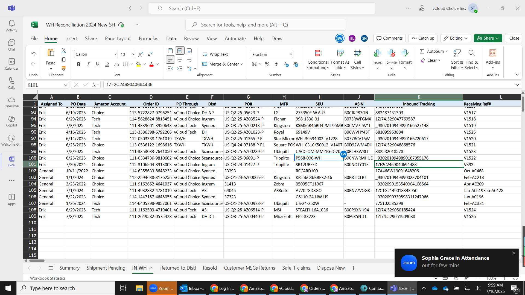Apply percent style format
525x295 pixels.
point(267,64)
